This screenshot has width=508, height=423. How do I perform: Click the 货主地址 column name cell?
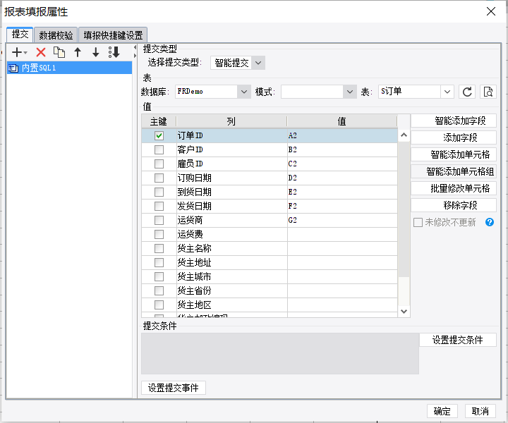click(231, 262)
